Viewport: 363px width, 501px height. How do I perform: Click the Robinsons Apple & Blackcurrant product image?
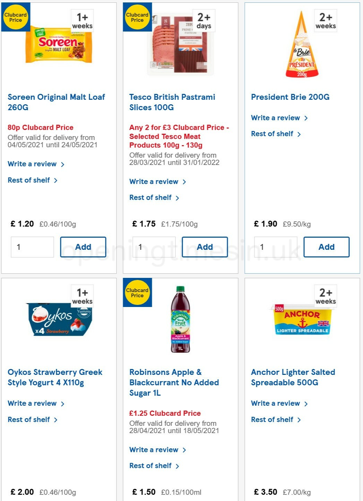pyautogui.click(x=181, y=322)
